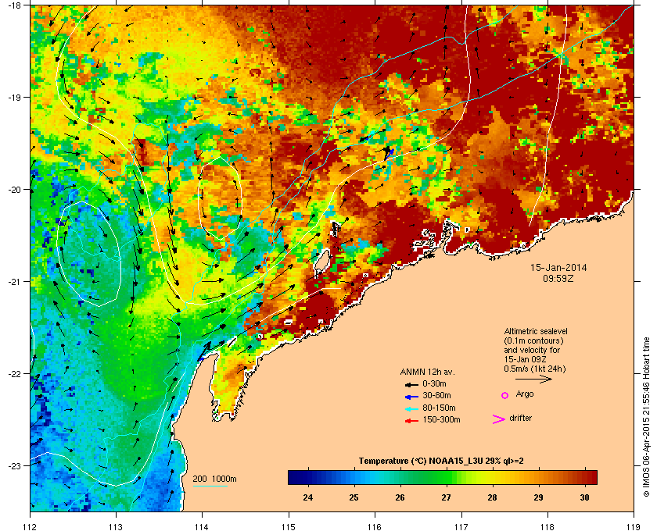Click the longitude axis label 114

[x=202, y=526]
